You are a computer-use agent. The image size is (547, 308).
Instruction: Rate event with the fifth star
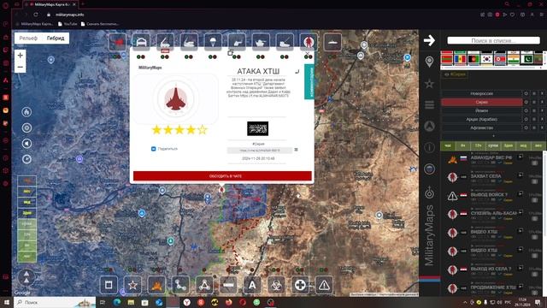pyautogui.click(x=203, y=130)
